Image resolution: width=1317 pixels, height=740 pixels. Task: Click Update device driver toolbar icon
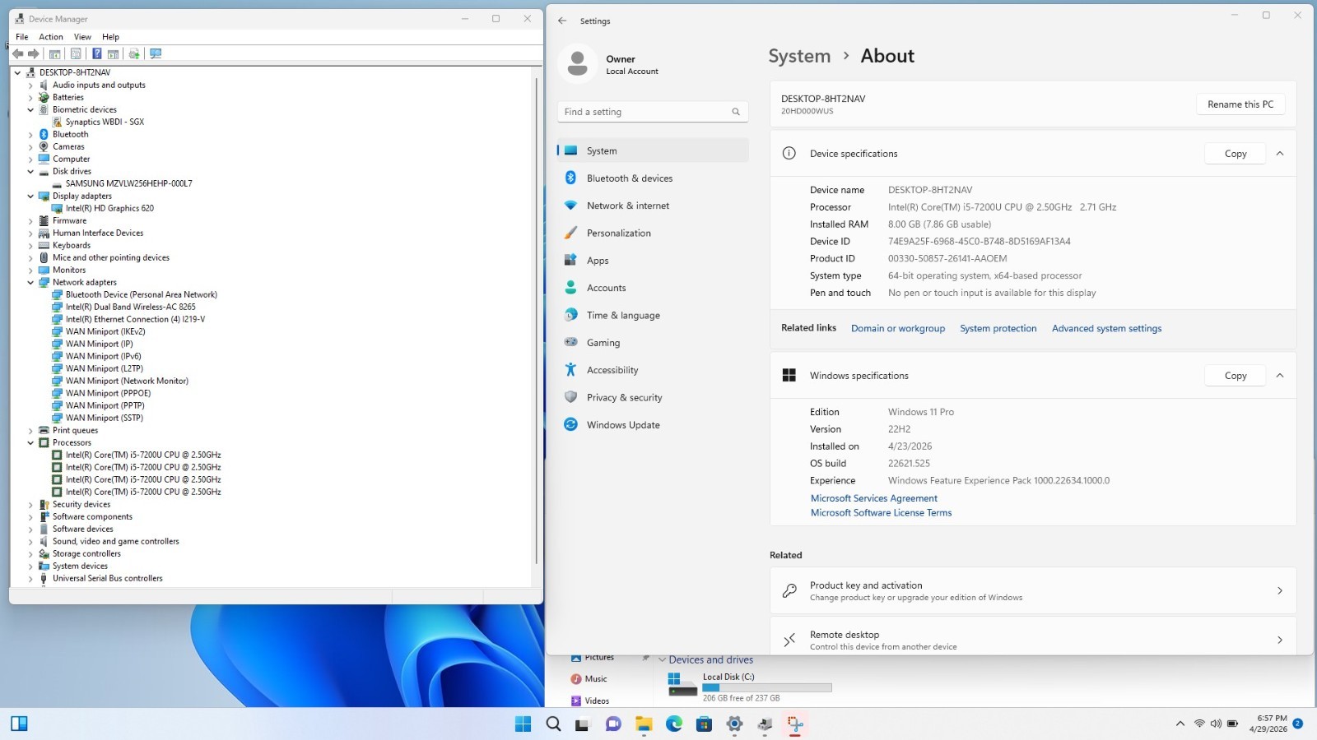[x=134, y=53]
